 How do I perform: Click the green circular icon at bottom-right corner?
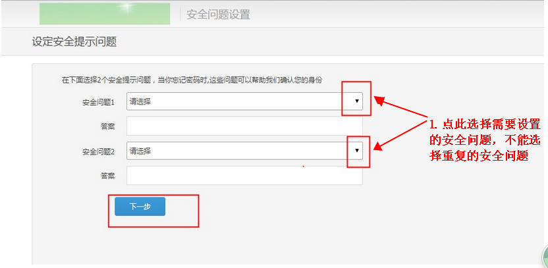(544, 257)
